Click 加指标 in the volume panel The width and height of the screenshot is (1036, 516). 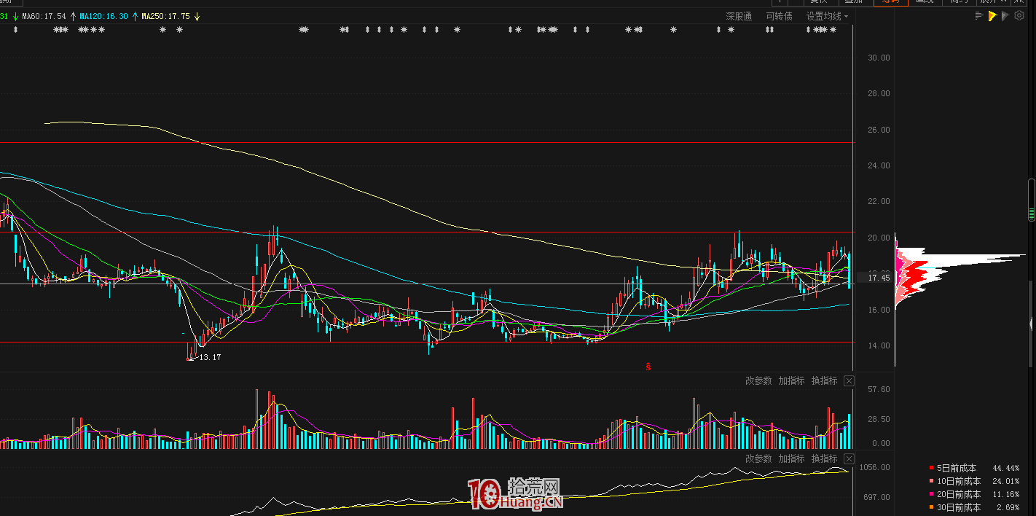(791, 380)
